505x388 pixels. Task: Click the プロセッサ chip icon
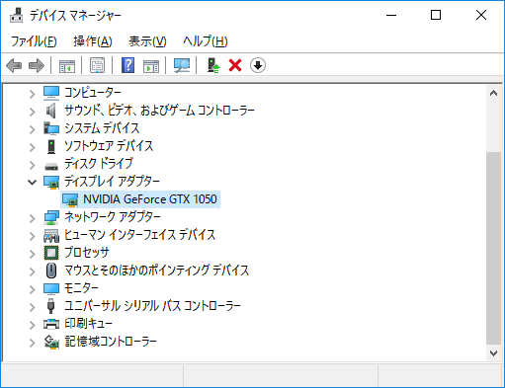click(51, 253)
